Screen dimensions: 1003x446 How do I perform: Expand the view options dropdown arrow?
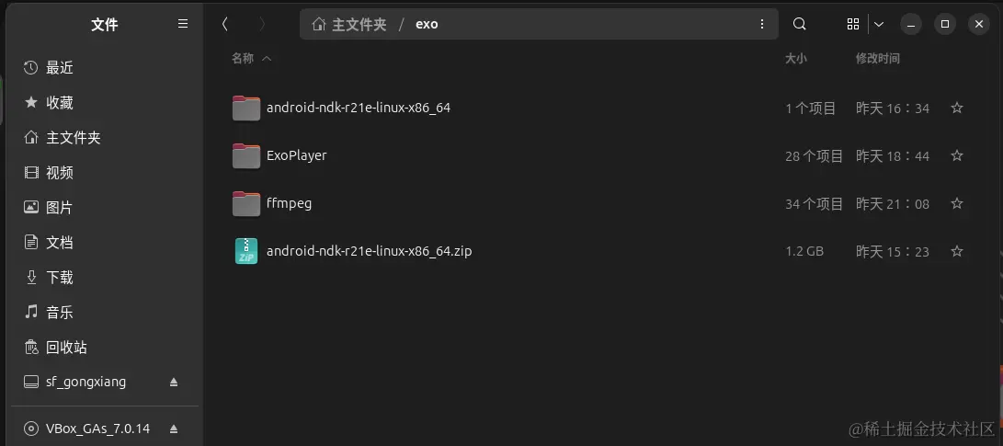point(879,24)
